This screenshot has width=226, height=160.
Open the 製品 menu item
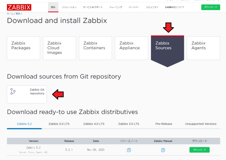pos(53,7)
